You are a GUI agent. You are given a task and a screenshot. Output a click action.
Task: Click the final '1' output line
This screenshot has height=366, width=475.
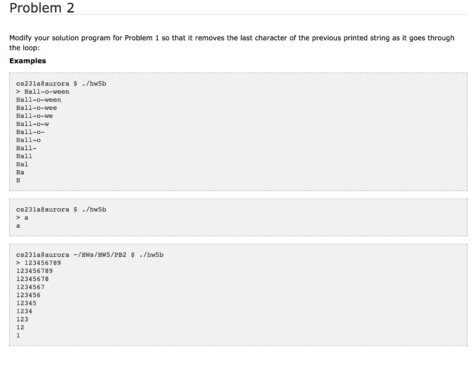pyautogui.click(x=18, y=335)
